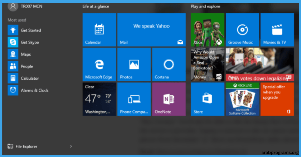Click the Calculator app icon
Screen dimensions: 301x157
click(x=13, y=78)
